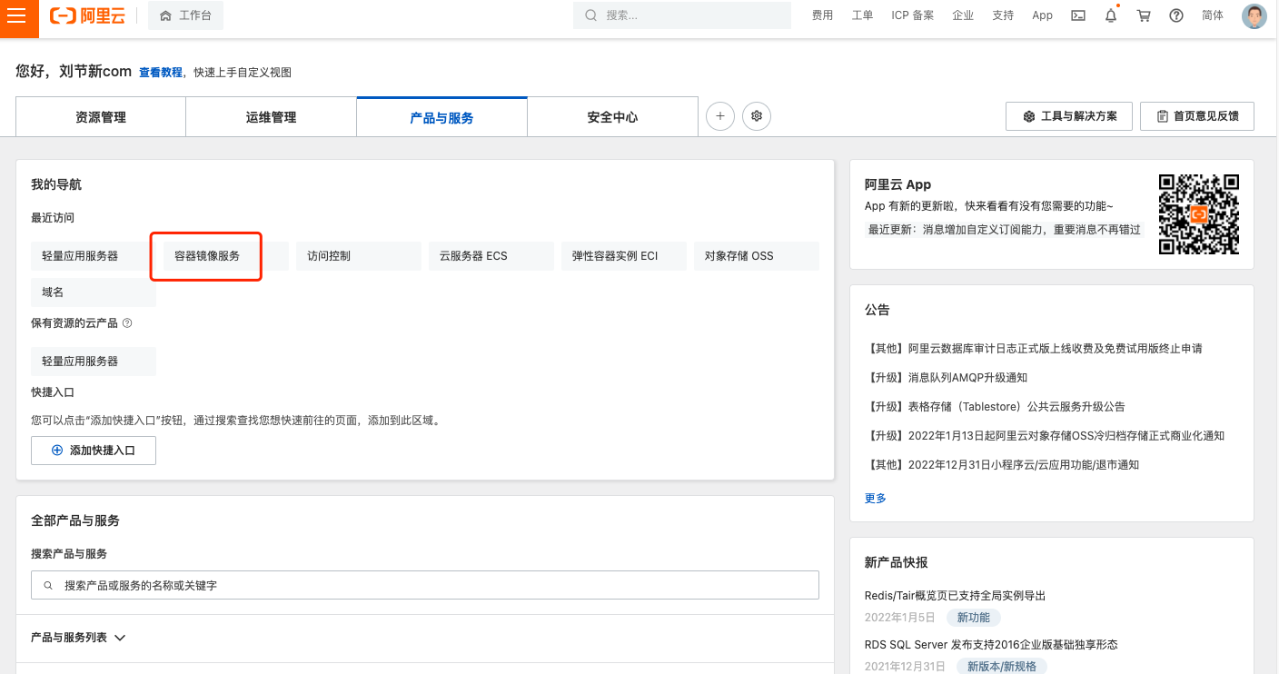Image resolution: width=1279 pixels, height=674 pixels.
Task: Click the Alibaba Cloud logo
Action: (87, 15)
